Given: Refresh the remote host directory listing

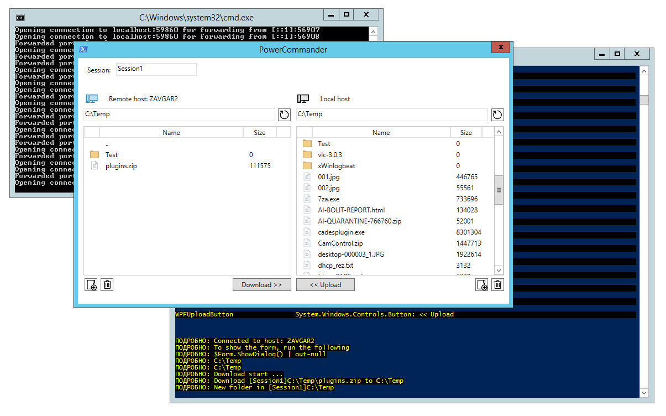Looking at the screenshot, I should tap(284, 115).
